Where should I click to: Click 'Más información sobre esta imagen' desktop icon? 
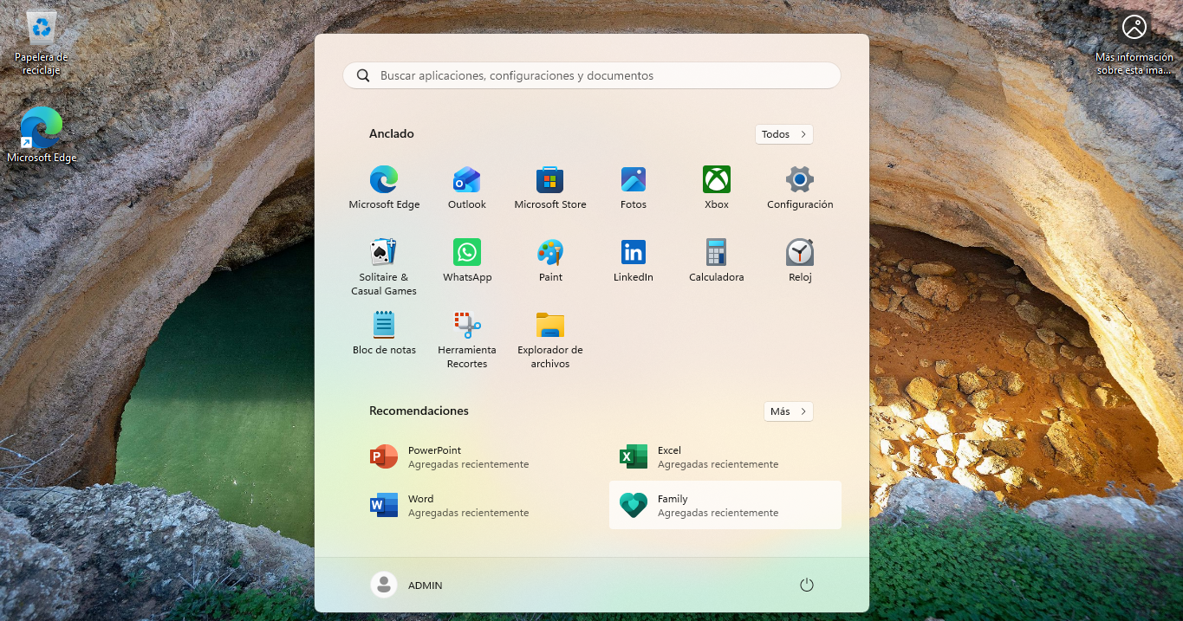1134,44
